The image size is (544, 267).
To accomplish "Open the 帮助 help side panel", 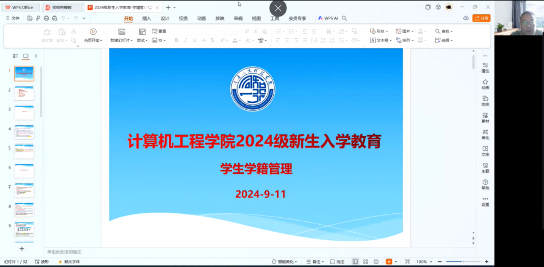I will (486, 185).
